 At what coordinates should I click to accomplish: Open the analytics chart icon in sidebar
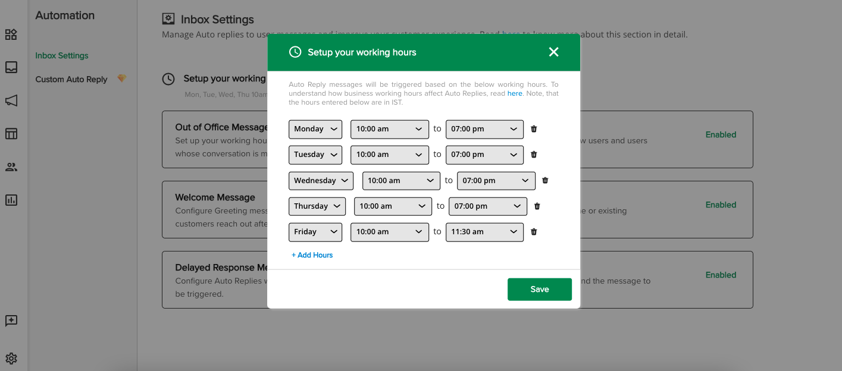[x=11, y=200]
